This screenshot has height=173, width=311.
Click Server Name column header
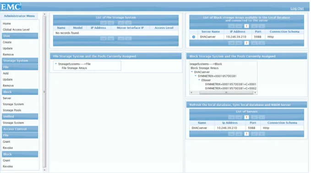point(210,31)
